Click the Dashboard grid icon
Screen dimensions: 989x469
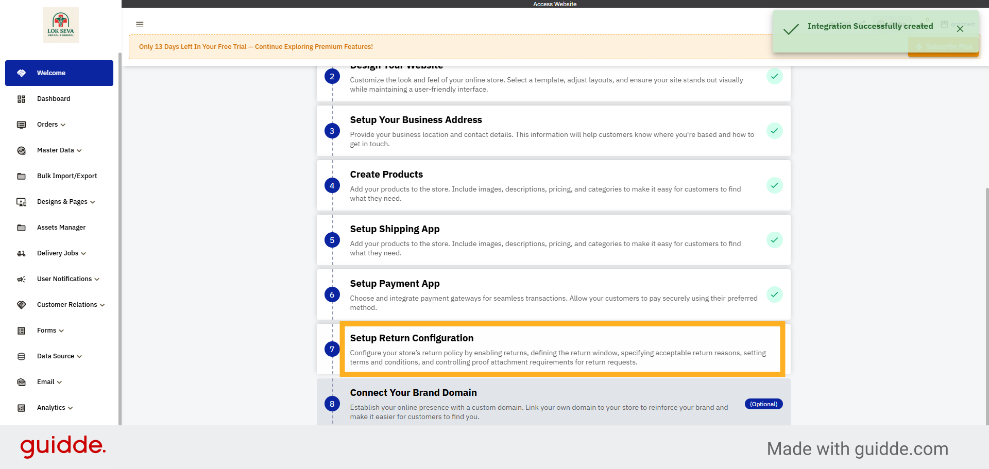coord(21,99)
